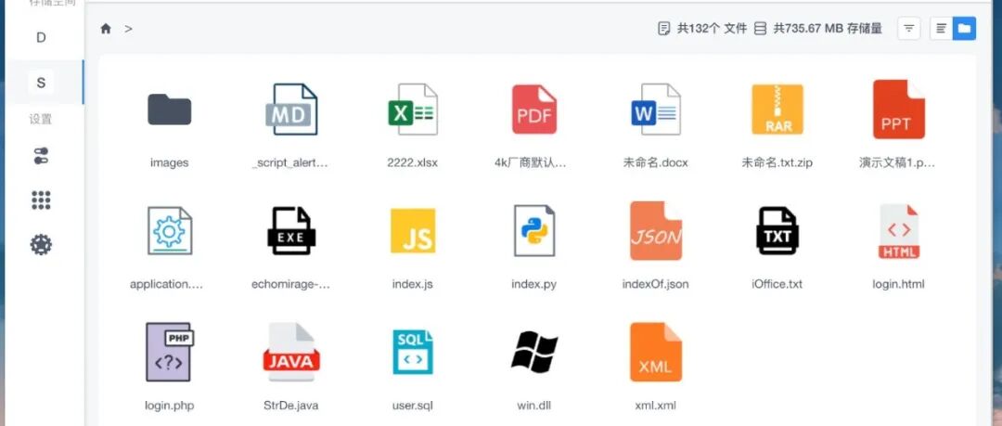1002x426 pixels.
Task: Select the MD file icon for _script_alert
Action: [x=291, y=110]
